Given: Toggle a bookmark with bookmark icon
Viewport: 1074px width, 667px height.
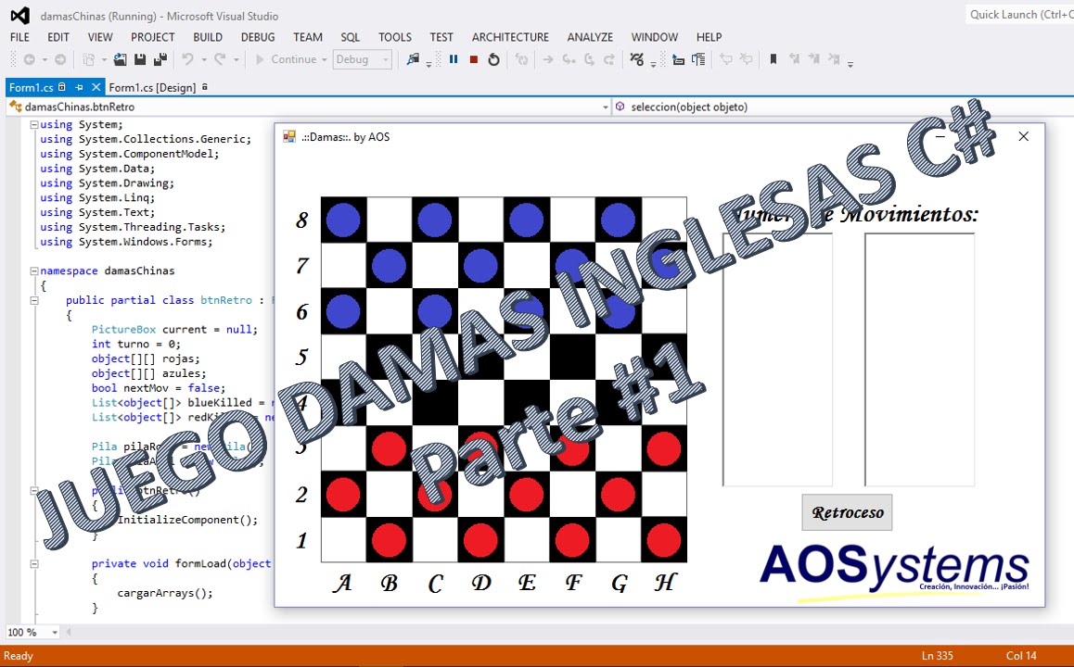Looking at the screenshot, I should pos(774,59).
